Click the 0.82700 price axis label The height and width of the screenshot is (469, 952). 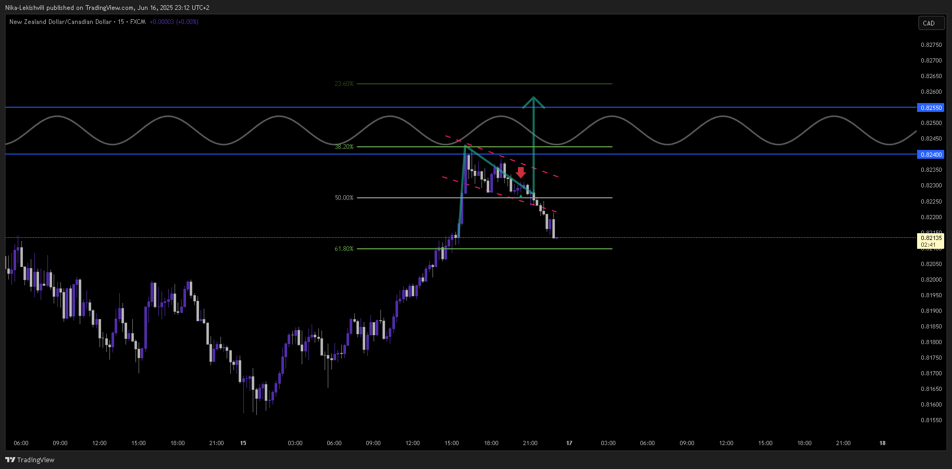tap(931, 60)
